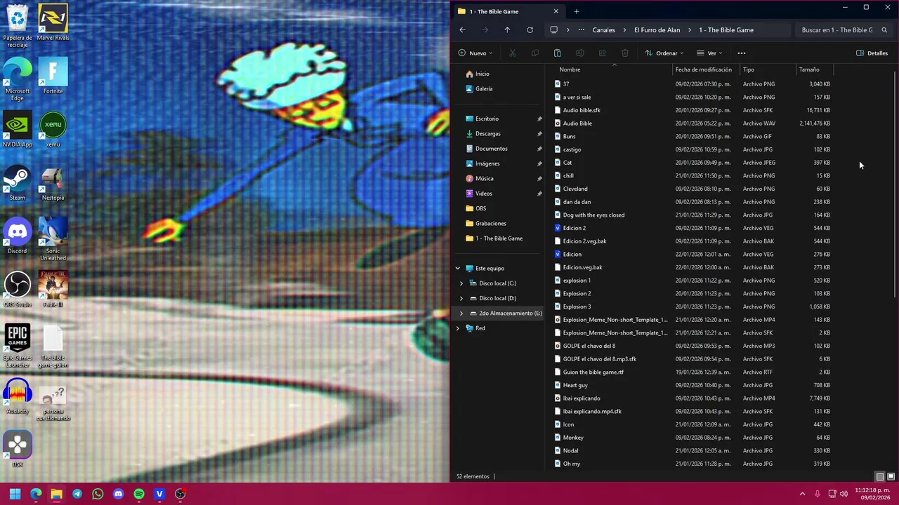Select the Discord desktop shortcut

click(18, 236)
